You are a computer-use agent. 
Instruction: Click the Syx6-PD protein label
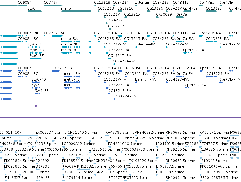39,79
